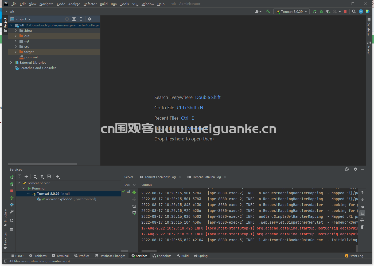The height and width of the screenshot is (266, 374).
Task: Click the Project panel horizontal scrollbar
Action: point(42,164)
